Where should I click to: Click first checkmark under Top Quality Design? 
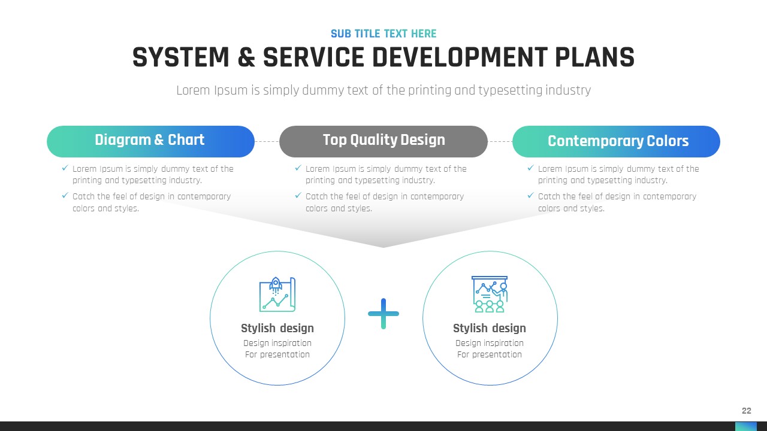tap(298, 169)
